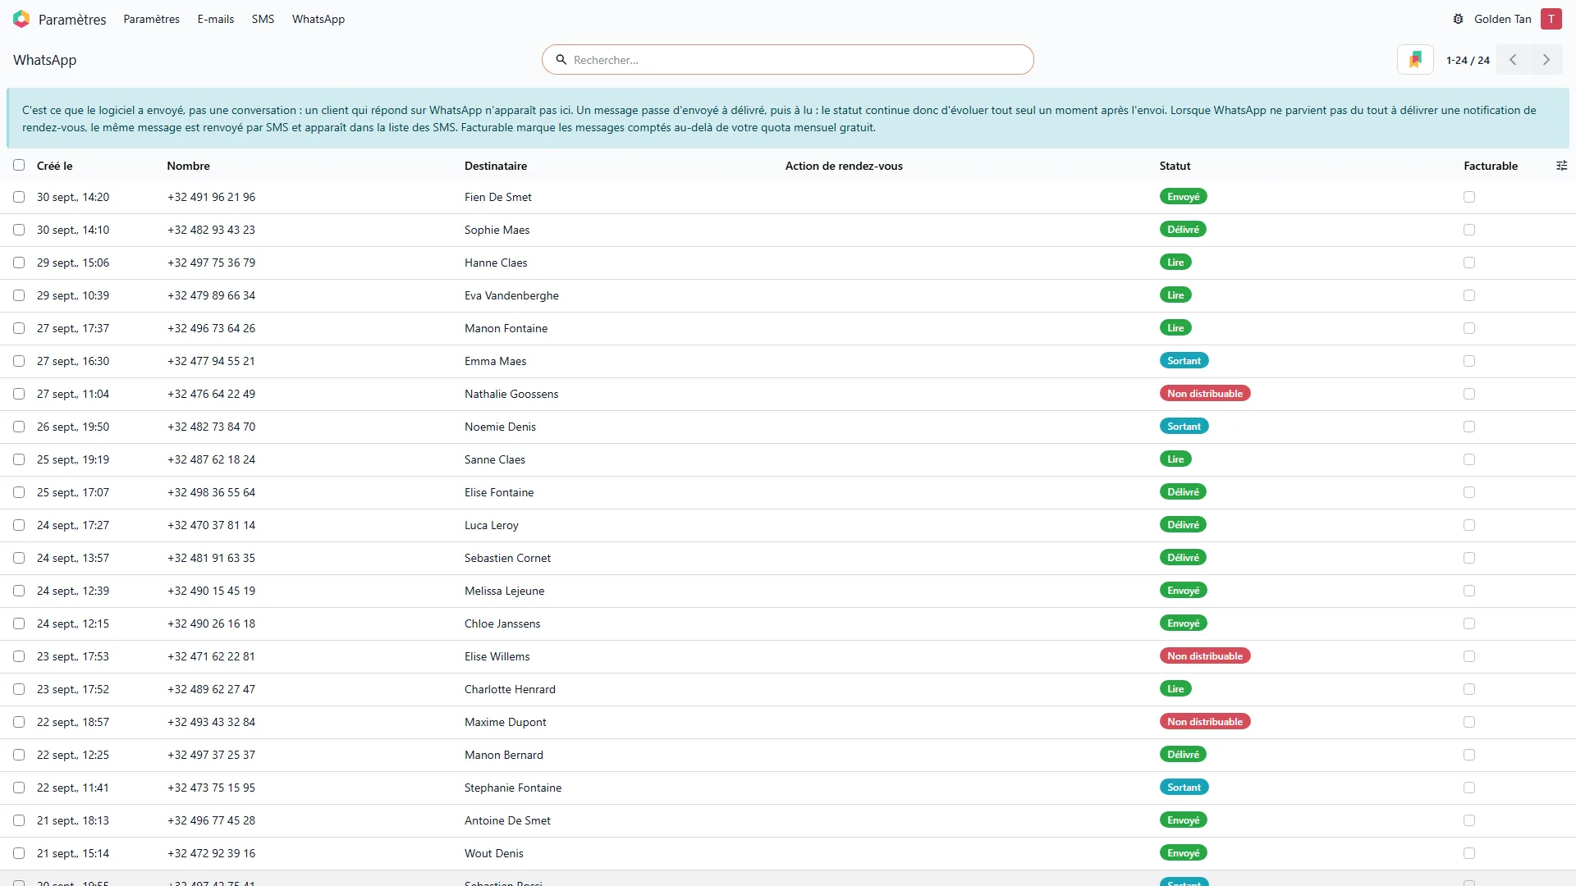Open the E-mails menu
The height and width of the screenshot is (886, 1576).
215,19
